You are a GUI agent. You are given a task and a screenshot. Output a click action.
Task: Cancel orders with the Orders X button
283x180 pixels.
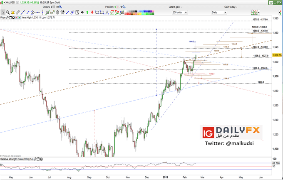(54, 7)
